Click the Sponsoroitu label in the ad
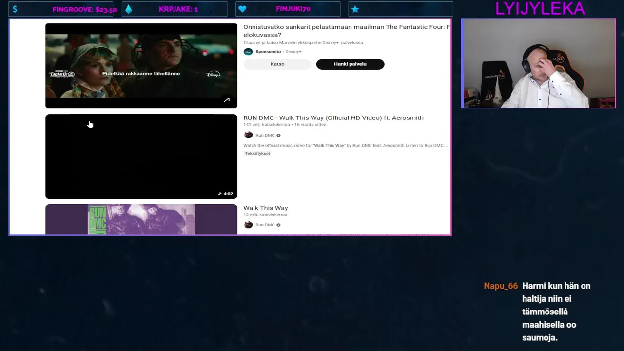The height and width of the screenshot is (351, 624). pyautogui.click(x=268, y=52)
